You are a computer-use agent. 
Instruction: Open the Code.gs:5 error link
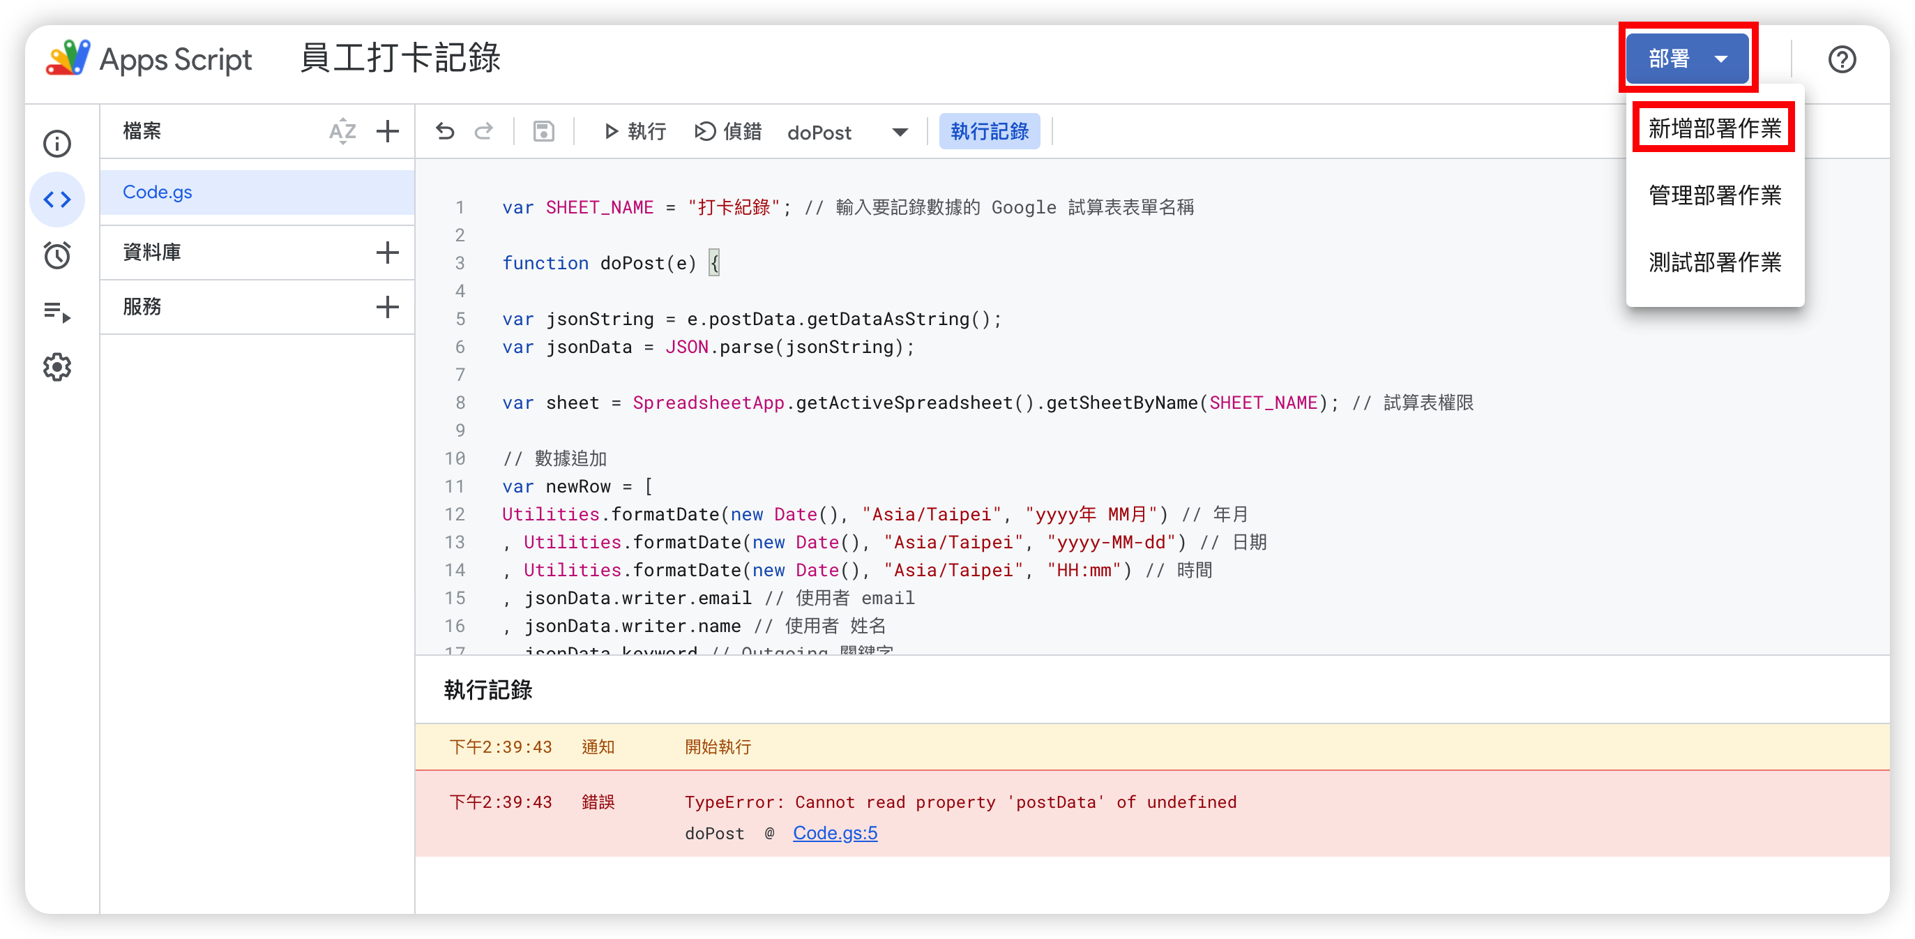coord(835,833)
